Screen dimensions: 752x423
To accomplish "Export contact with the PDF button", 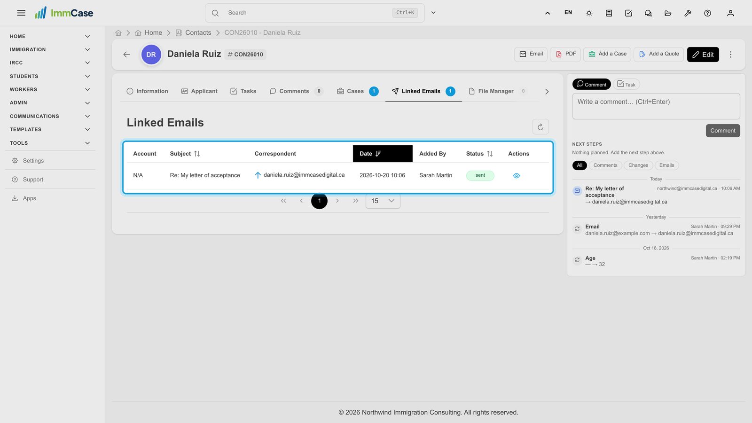I will click(x=565, y=54).
